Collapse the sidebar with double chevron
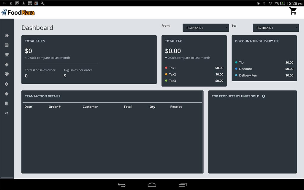The width and height of the screenshot is (304, 190). point(7,113)
